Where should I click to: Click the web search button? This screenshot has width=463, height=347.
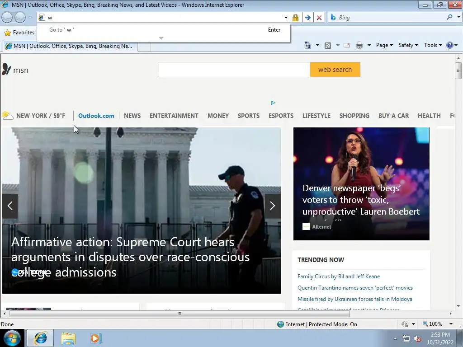[x=335, y=70]
